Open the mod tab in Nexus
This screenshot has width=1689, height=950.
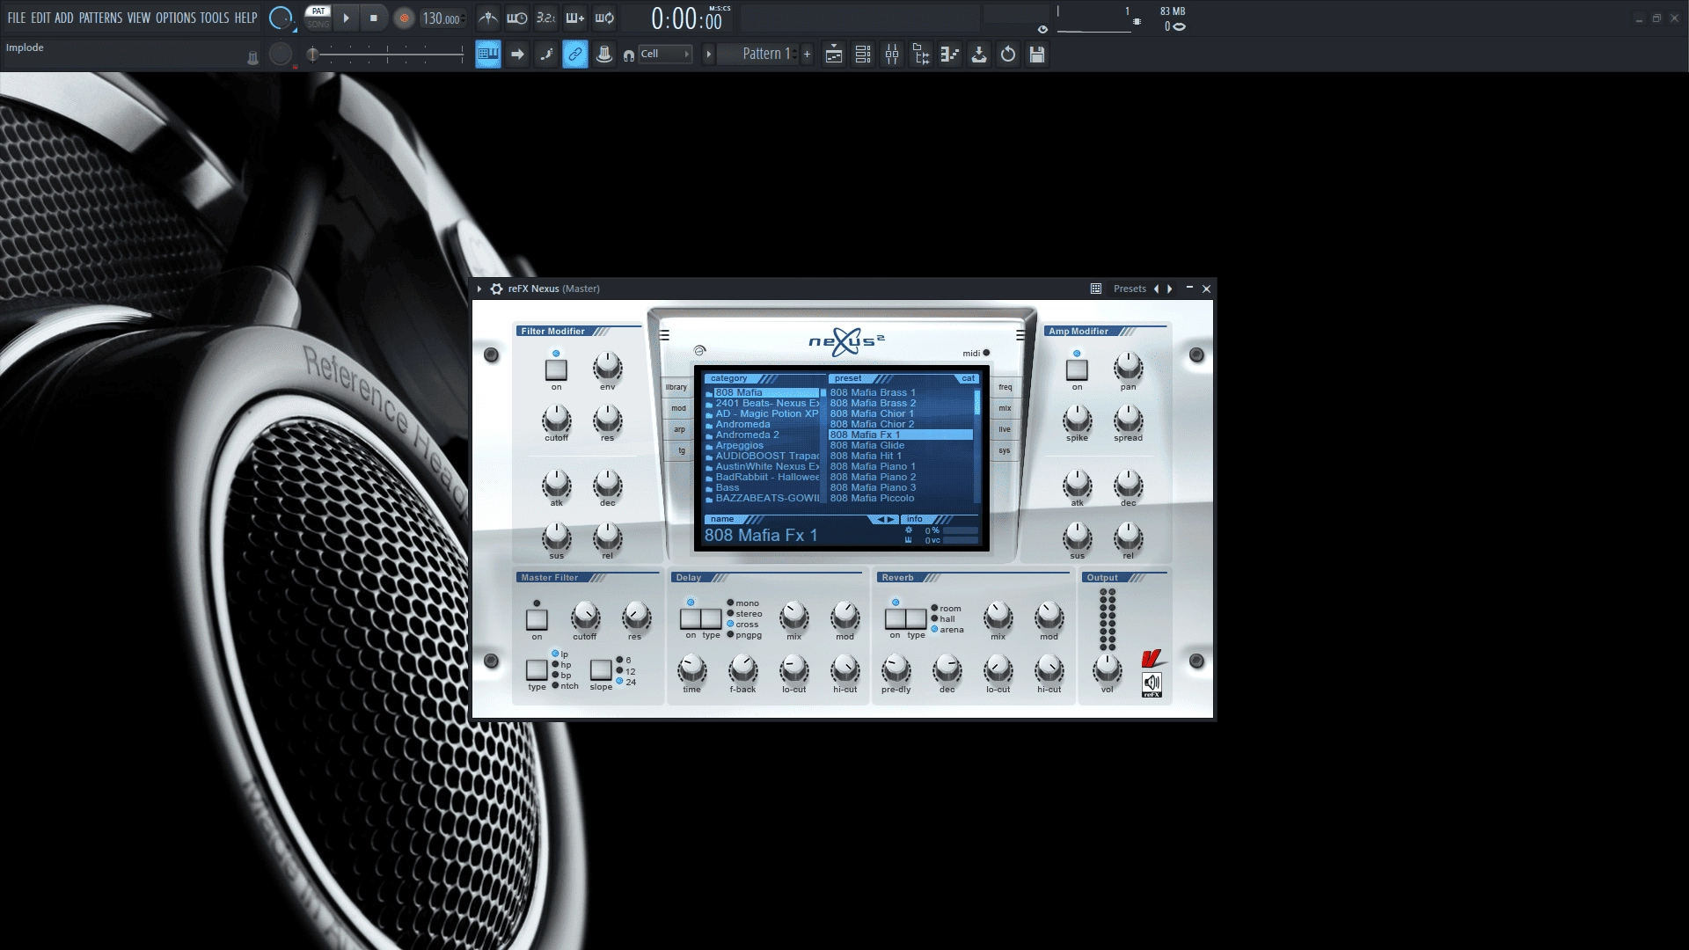pyautogui.click(x=678, y=408)
